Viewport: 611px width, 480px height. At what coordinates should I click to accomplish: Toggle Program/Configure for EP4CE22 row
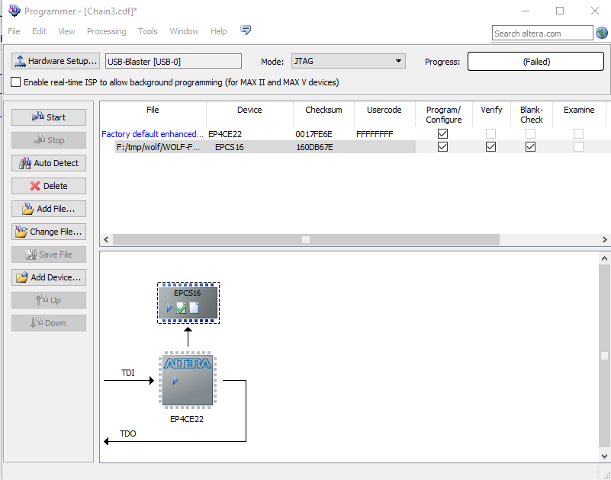(442, 134)
